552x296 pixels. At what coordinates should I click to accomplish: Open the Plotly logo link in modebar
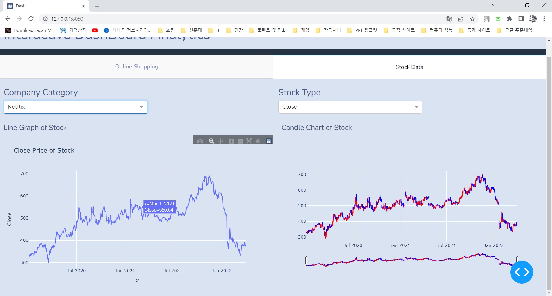[x=269, y=141]
